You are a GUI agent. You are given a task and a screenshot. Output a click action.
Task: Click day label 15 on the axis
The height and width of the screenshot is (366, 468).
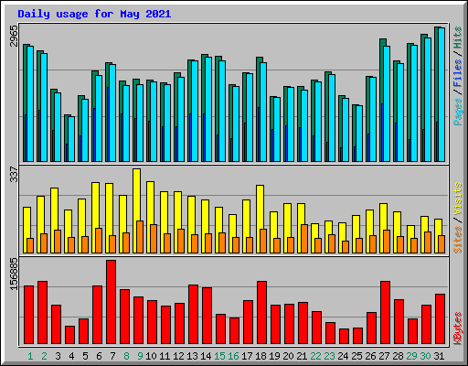[219, 356]
